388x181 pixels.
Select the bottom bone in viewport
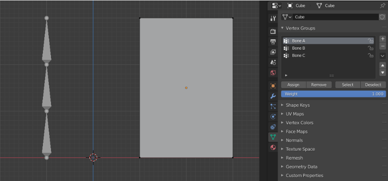coord(46,134)
